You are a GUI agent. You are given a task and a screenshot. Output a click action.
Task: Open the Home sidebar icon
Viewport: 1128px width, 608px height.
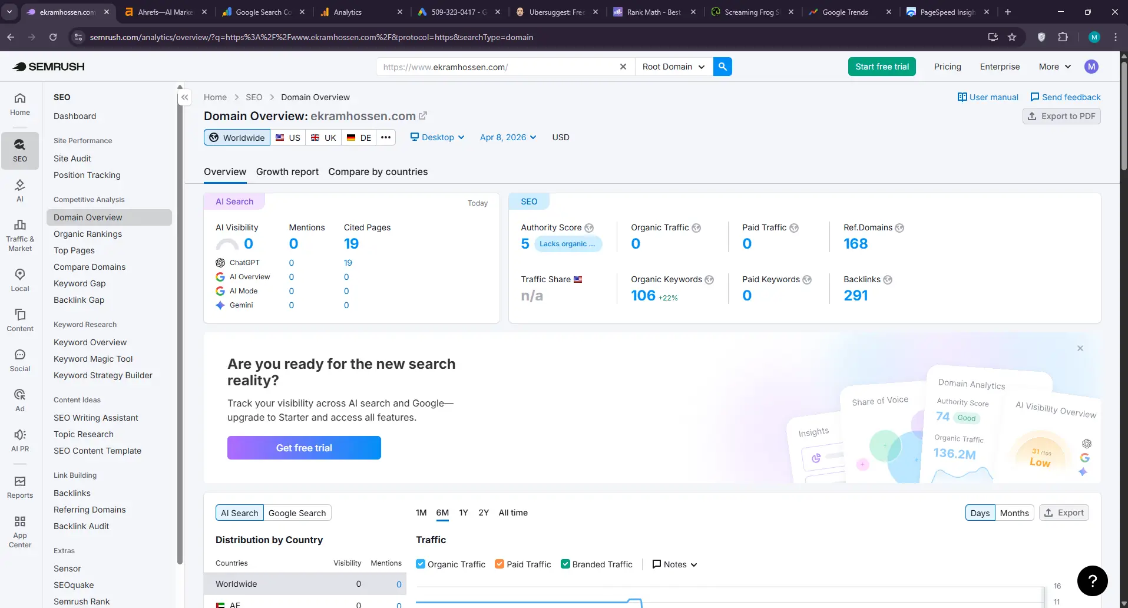pos(20,104)
